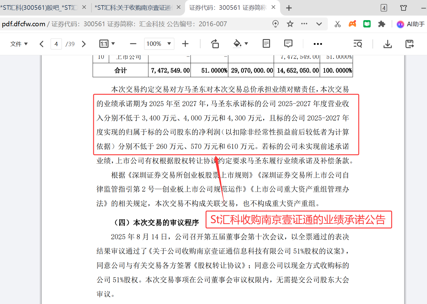Add a comment annotation
The image size is (427, 304).
[288, 44]
